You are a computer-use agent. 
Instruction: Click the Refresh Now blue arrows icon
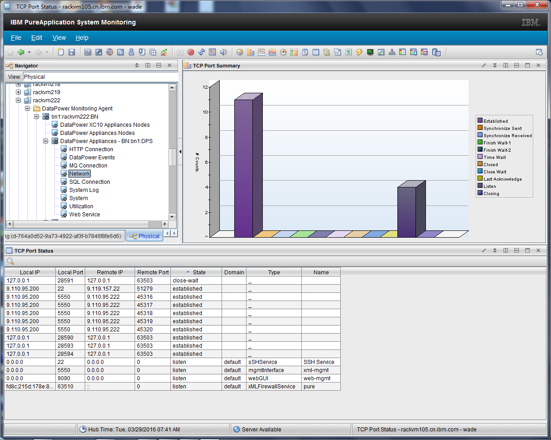click(x=202, y=52)
